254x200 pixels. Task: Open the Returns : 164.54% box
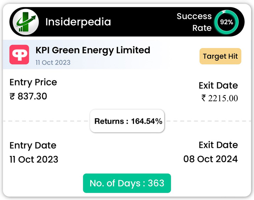(127, 121)
